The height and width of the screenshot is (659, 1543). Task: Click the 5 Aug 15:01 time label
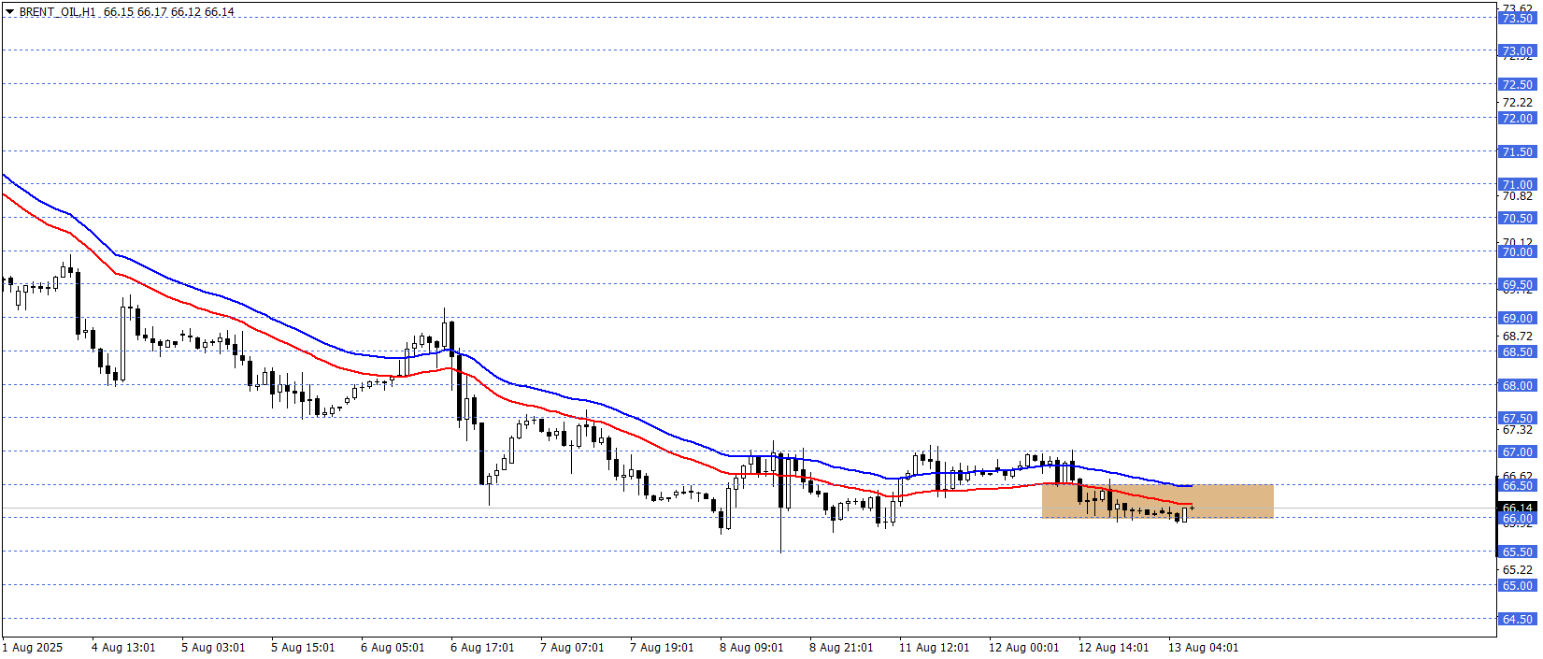(303, 647)
